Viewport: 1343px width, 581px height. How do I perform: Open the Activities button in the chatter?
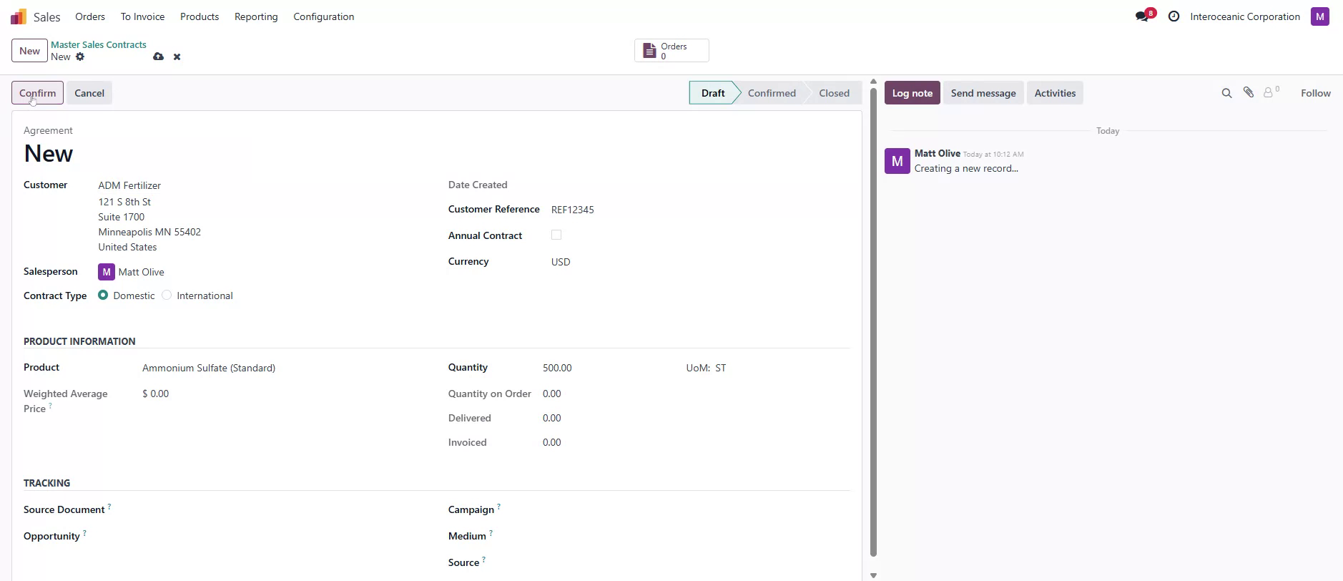[1055, 93]
